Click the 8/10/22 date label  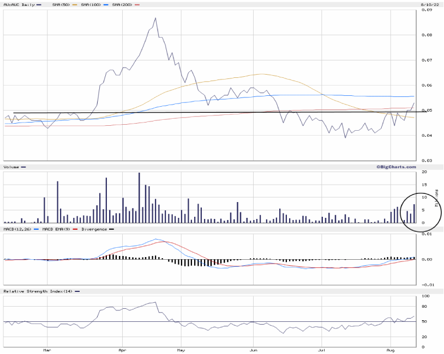pyautogui.click(x=430, y=3)
